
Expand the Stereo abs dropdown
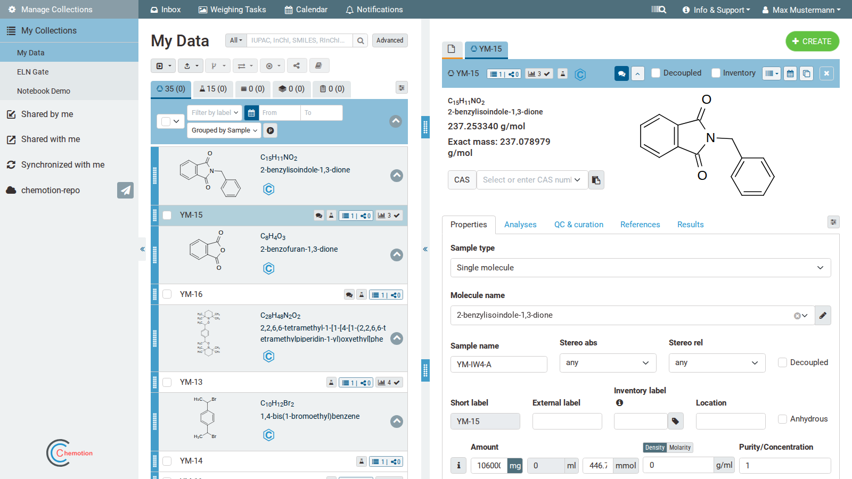[608, 362]
